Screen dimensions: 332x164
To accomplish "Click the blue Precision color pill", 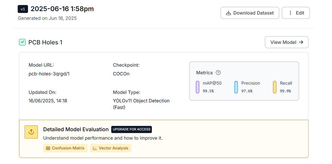I will pos(236,87).
